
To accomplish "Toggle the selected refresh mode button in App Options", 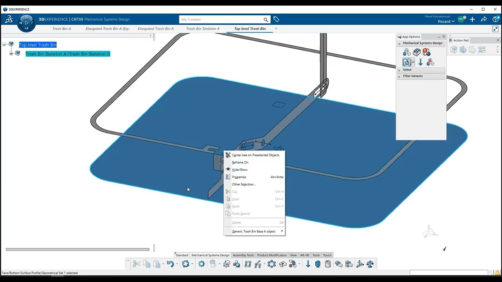I will pos(407,62).
